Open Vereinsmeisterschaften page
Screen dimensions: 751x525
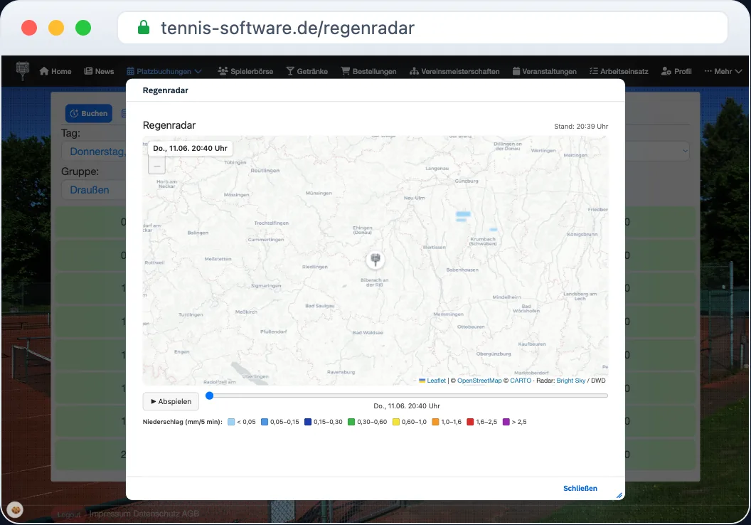pyautogui.click(x=454, y=71)
